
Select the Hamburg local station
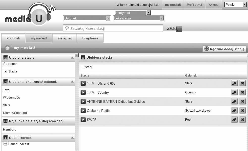10,130
